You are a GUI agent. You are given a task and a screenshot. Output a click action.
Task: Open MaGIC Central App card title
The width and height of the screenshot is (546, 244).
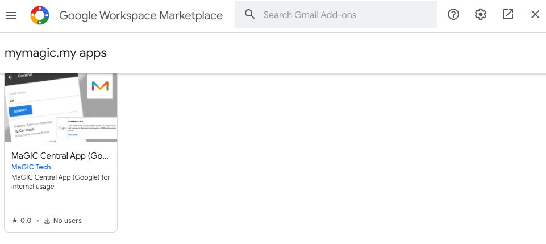click(x=60, y=156)
